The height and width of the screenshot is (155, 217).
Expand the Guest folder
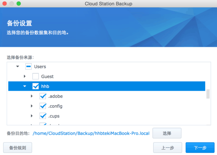[25, 76]
